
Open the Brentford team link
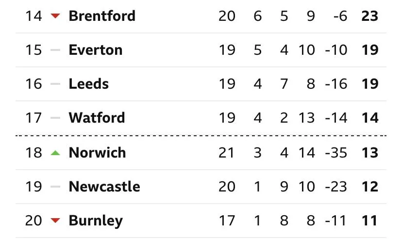coord(102,16)
